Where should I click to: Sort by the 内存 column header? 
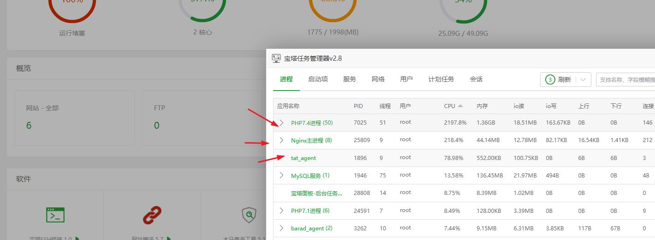click(x=482, y=106)
